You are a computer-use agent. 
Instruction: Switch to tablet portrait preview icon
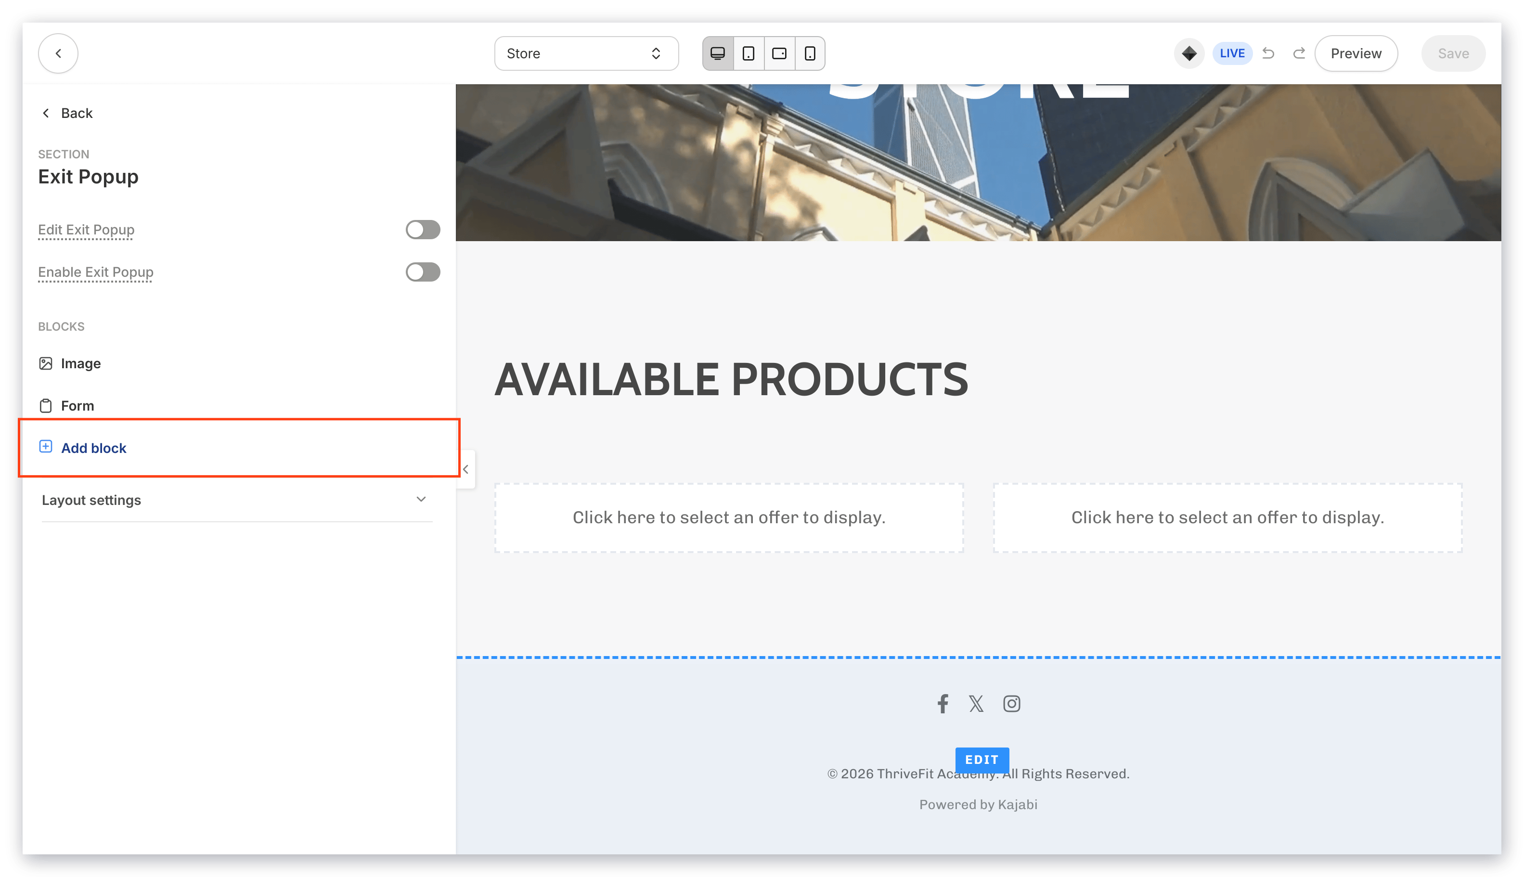pyautogui.click(x=748, y=53)
